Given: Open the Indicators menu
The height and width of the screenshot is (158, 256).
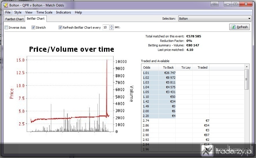Looking at the screenshot, I should 64,12.
